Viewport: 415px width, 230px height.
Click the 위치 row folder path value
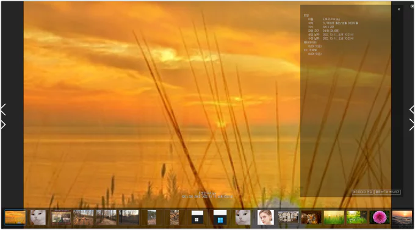[341, 23]
